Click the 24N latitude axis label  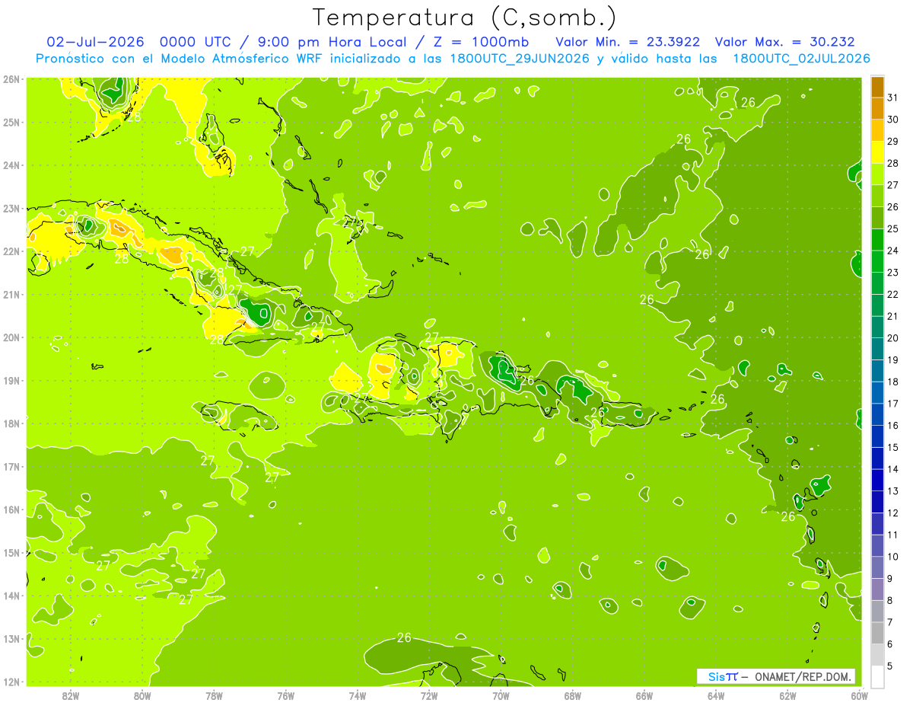point(11,165)
